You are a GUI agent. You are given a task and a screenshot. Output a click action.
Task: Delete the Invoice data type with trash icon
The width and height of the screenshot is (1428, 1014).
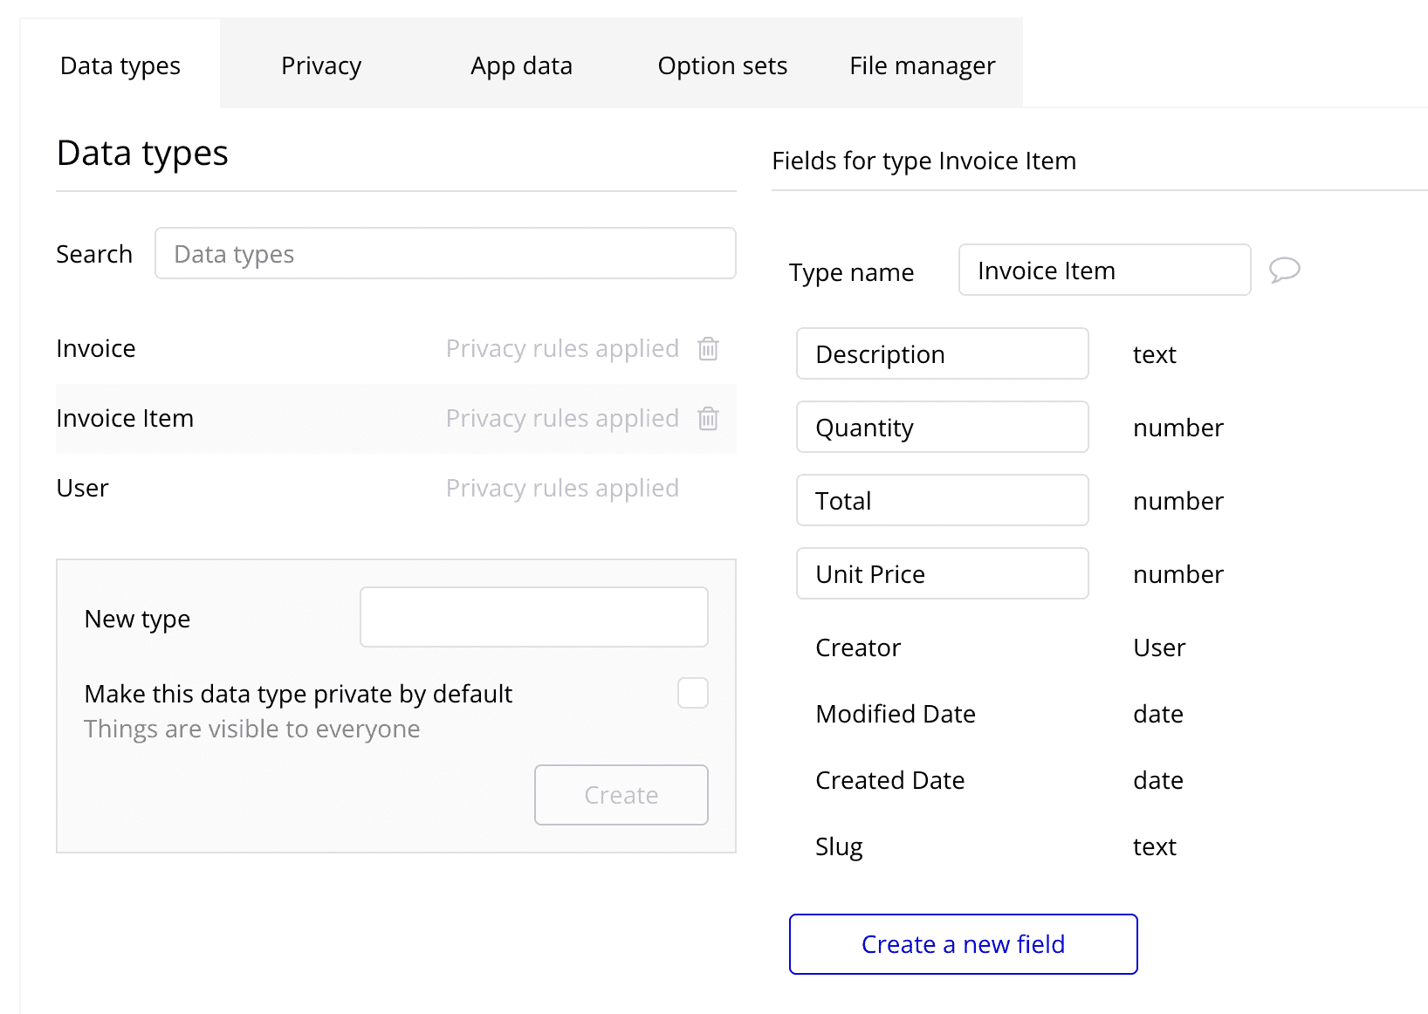708,349
